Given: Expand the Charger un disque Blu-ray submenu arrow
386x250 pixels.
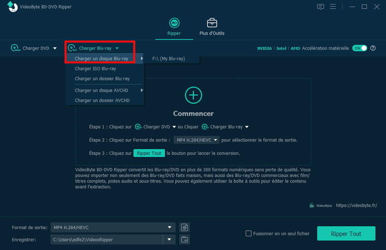Looking at the screenshot, I should (141, 58).
